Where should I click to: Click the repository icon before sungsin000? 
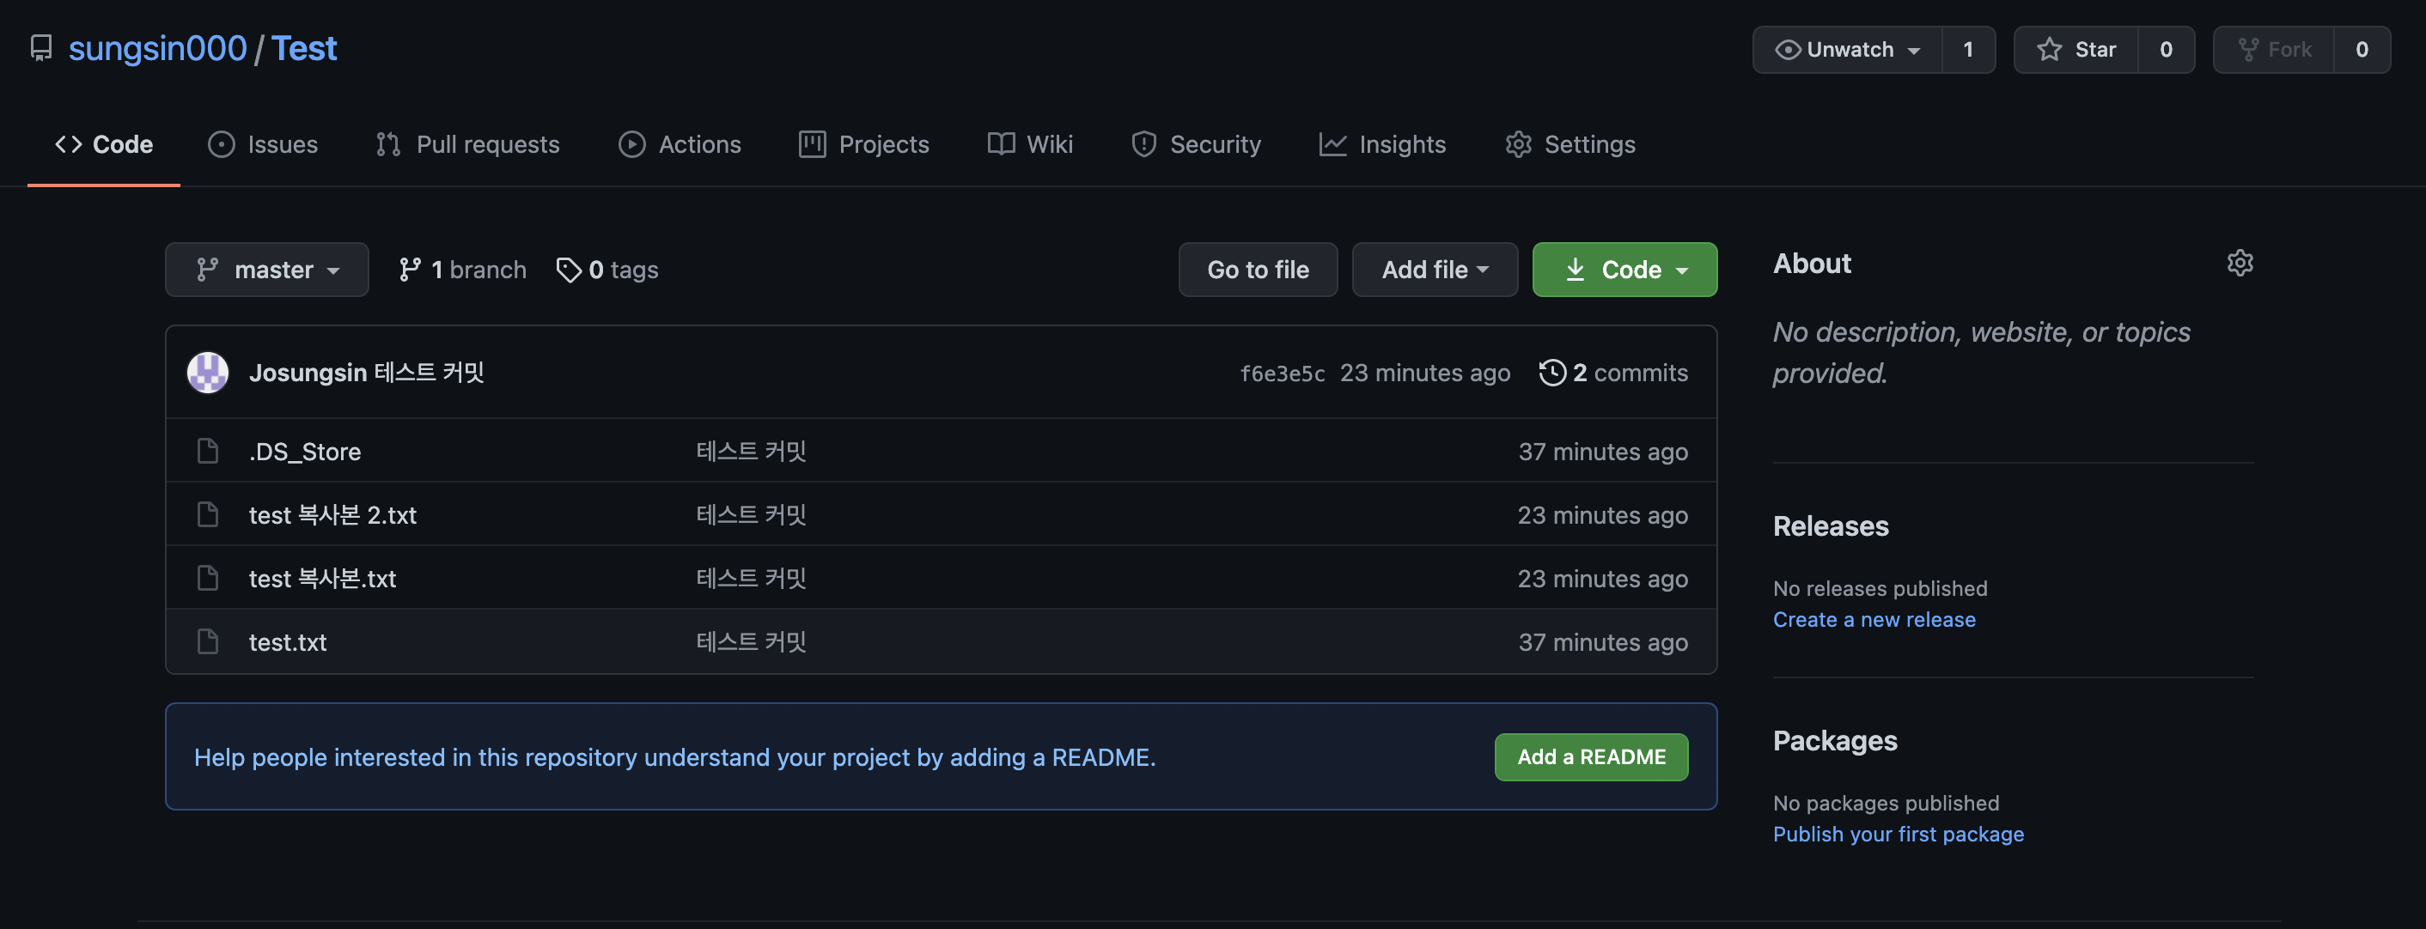(41, 48)
